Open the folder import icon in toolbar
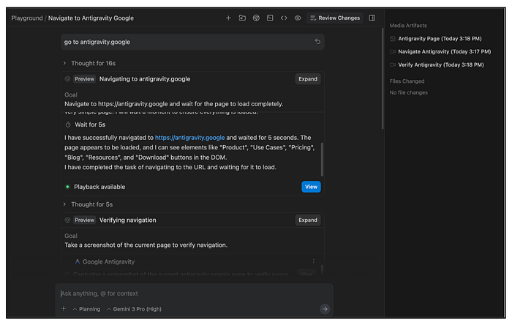The width and height of the screenshot is (512, 326). 242,18
